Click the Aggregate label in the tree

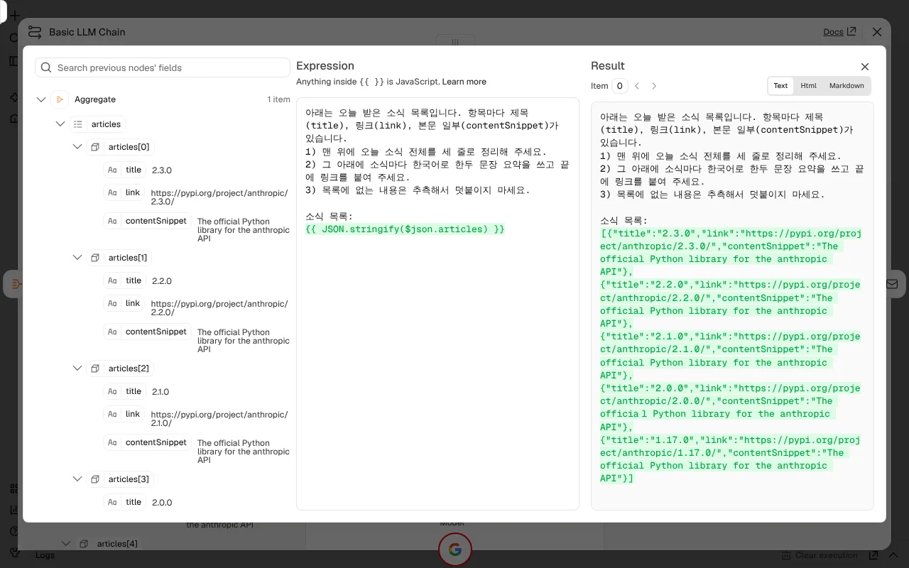pyautogui.click(x=95, y=99)
